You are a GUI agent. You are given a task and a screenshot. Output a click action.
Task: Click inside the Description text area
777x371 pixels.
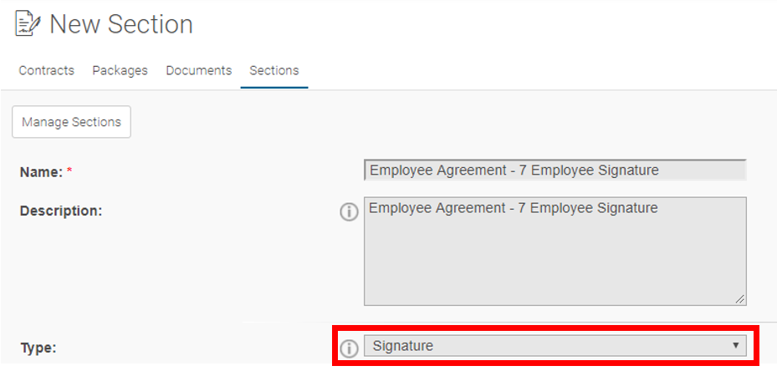tap(555, 252)
